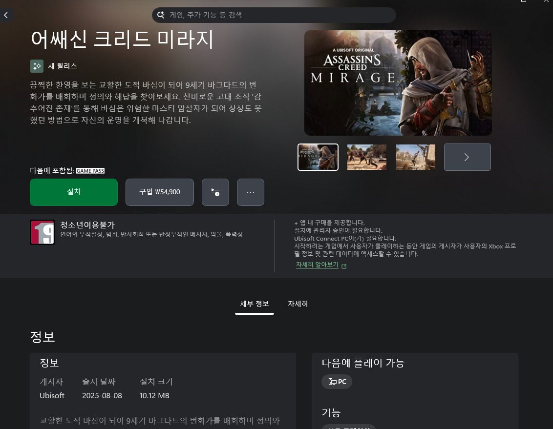The width and height of the screenshot is (553, 429).
Task: Select the rooftop climbing thumbnail
Action: tap(415, 157)
